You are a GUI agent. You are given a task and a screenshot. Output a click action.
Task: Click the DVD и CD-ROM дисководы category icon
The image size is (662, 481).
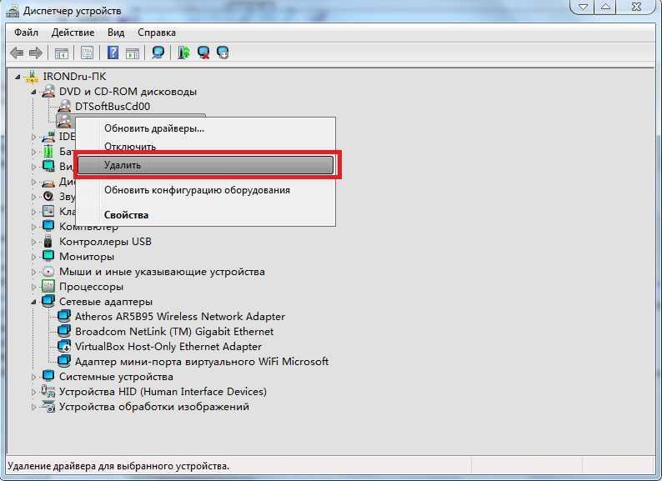(x=48, y=91)
